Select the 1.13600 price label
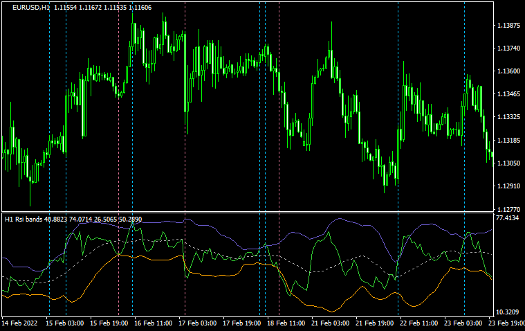Viewport: 525px width, 331px height. pyautogui.click(x=508, y=71)
